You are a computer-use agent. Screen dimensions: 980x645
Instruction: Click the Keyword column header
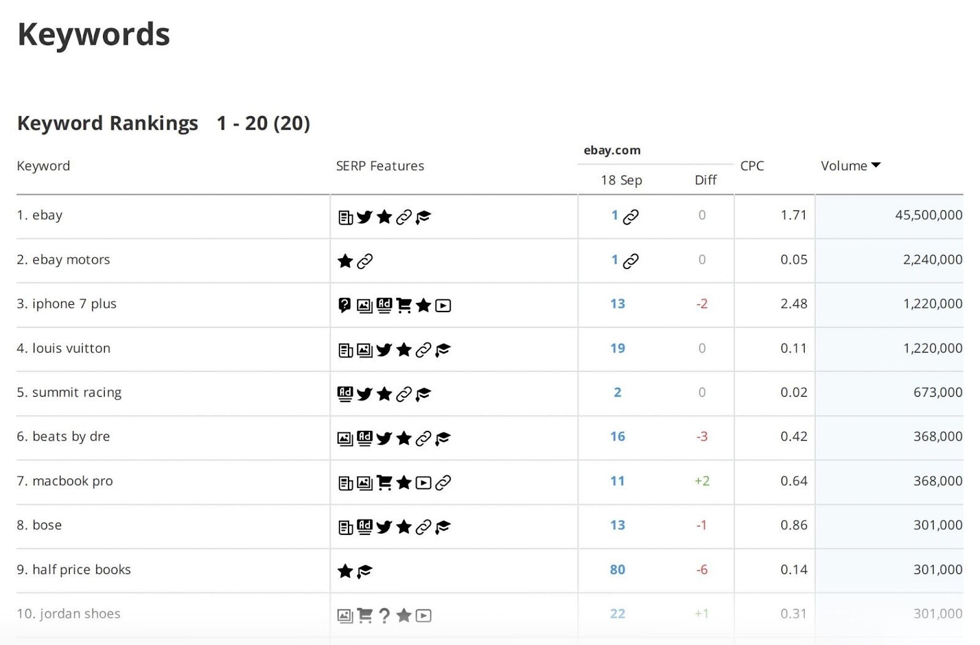43,166
